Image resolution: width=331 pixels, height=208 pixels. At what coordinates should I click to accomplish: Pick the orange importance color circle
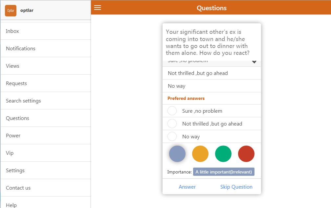[x=200, y=154]
